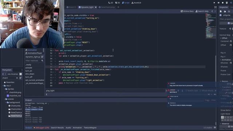
Task: Revert the Centered property
Action: [231, 41]
